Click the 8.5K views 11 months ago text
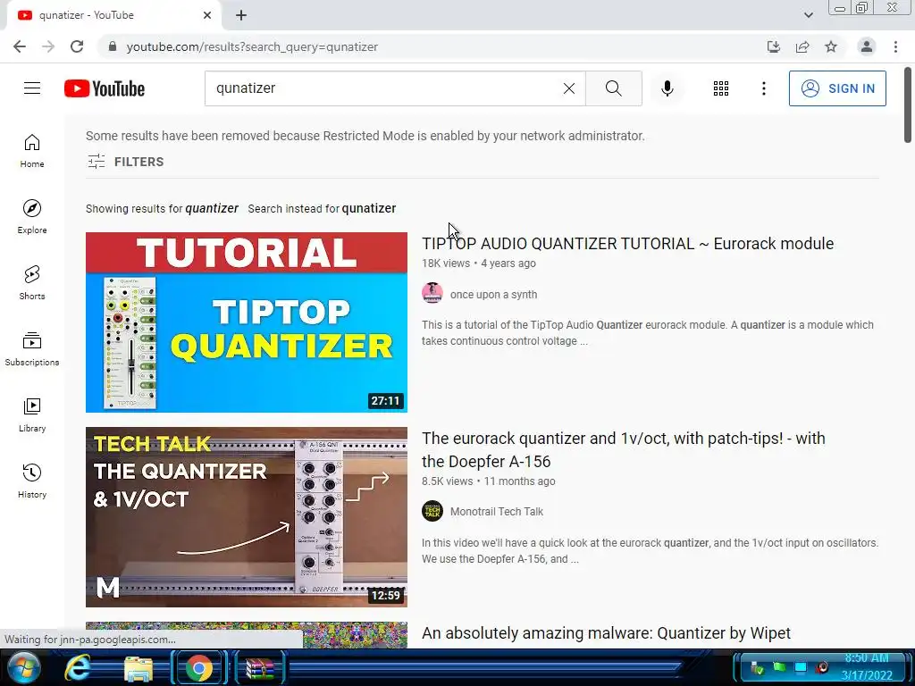915x686 pixels. pyautogui.click(x=489, y=481)
